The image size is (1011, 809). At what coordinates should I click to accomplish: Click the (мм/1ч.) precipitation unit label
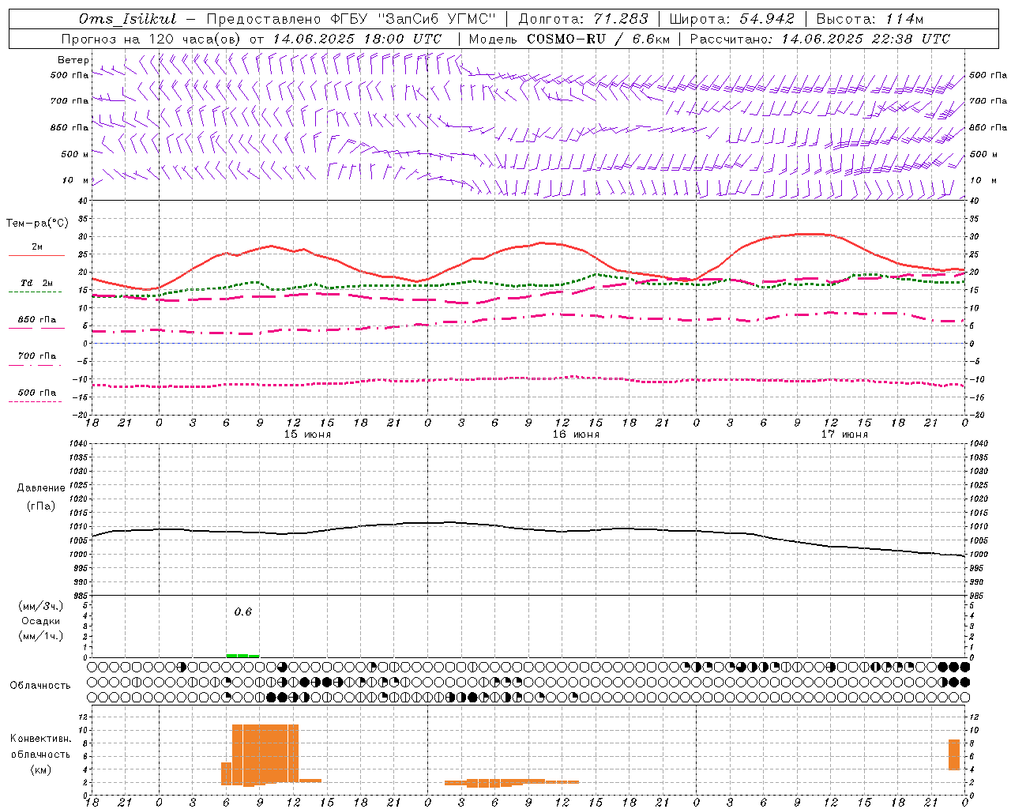41,636
